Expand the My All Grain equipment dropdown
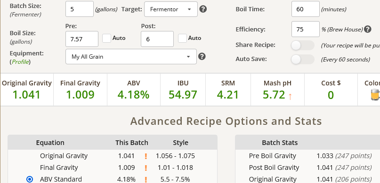This screenshot has width=380, height=183. [131, 57]
